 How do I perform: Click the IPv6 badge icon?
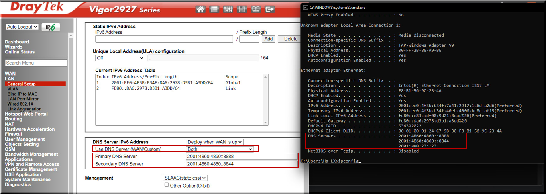point(51,27)
